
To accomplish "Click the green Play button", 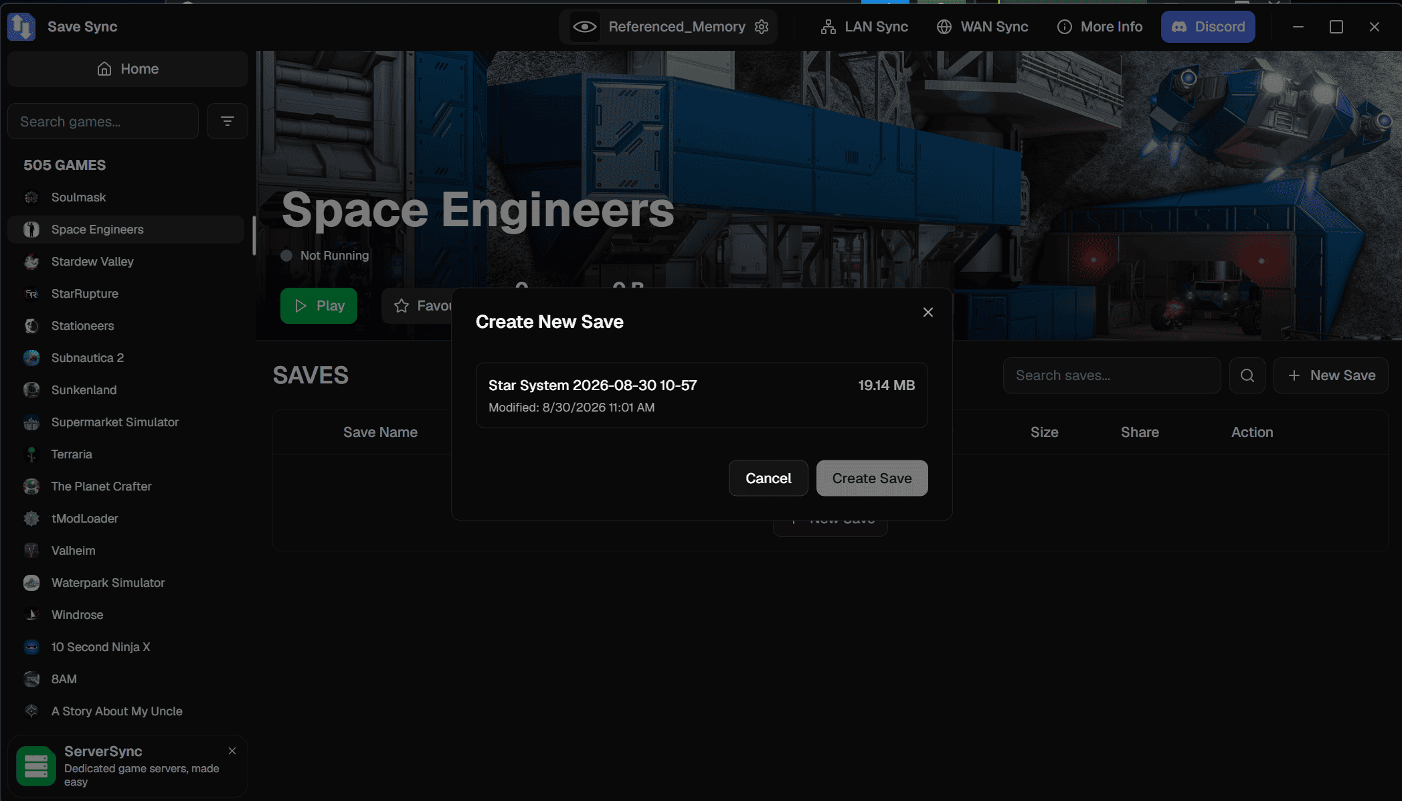I will tap(319, 306).
